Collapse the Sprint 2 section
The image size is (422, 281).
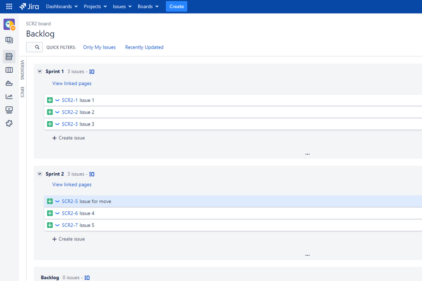click(40, 174)
